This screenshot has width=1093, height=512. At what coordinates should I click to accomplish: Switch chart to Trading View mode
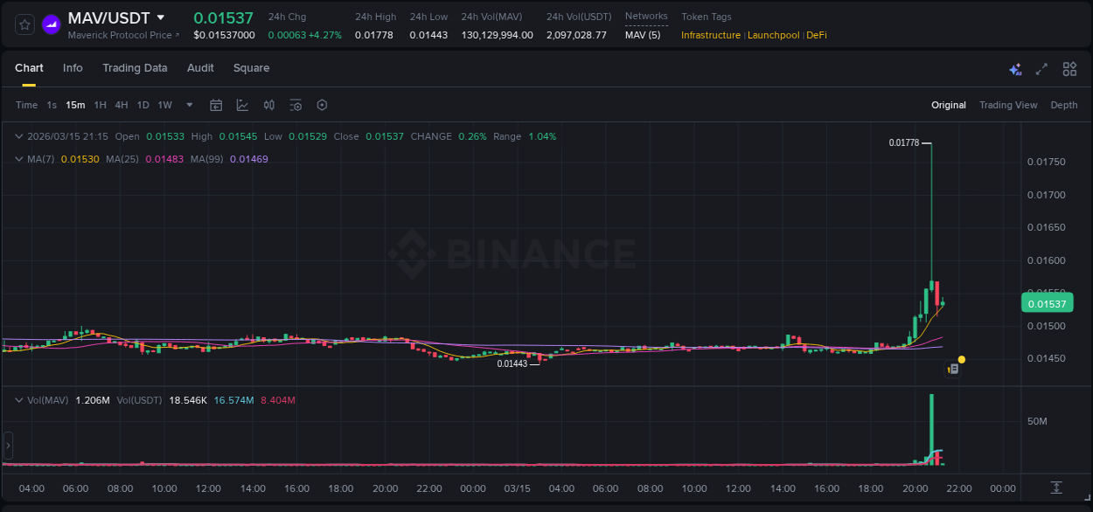pos(1008,105)
